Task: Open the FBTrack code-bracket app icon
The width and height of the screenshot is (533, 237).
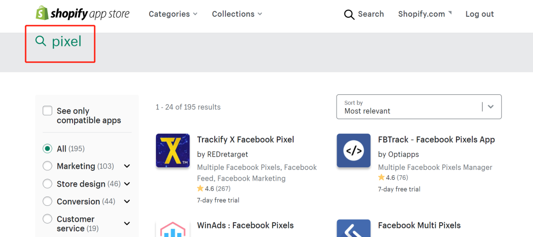Action: click(353, 150)
